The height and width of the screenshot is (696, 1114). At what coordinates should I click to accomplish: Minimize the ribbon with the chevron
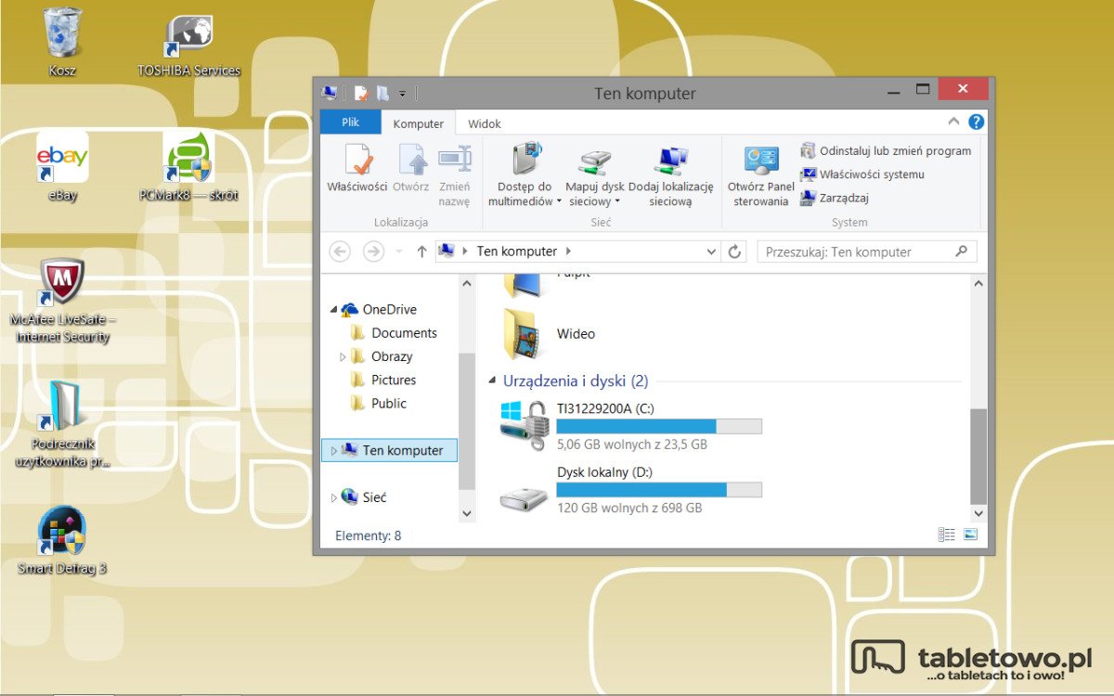click(x=953, y=122)
